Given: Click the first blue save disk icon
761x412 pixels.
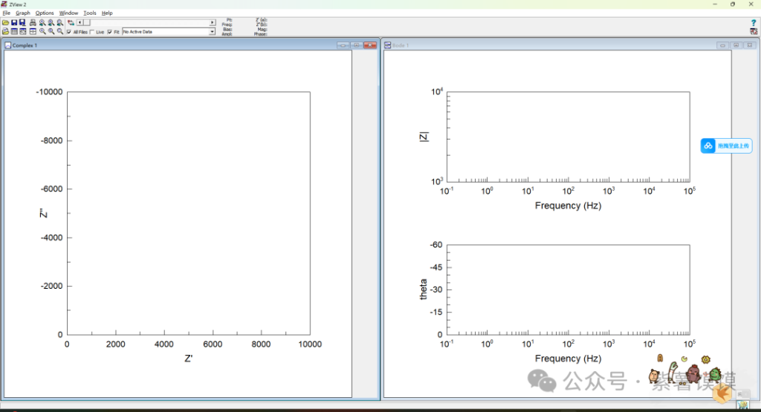Looking at the screenshot, I should coord(14,23).
